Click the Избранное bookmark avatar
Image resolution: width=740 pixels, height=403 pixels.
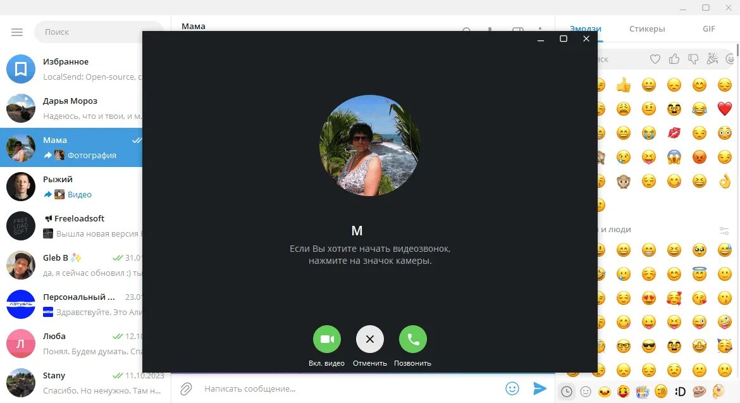(x=21, y=69)
